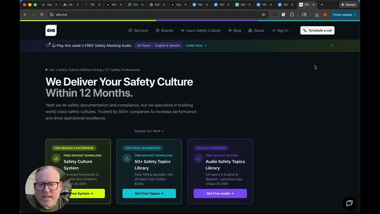Click the Finish update button
Screen dimensions: 380x214
tap(344, 15)
